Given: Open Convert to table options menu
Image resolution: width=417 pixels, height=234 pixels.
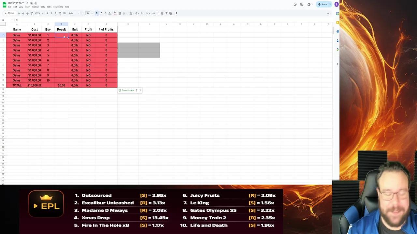Looking at the screenshot, I should coord(137,90).
